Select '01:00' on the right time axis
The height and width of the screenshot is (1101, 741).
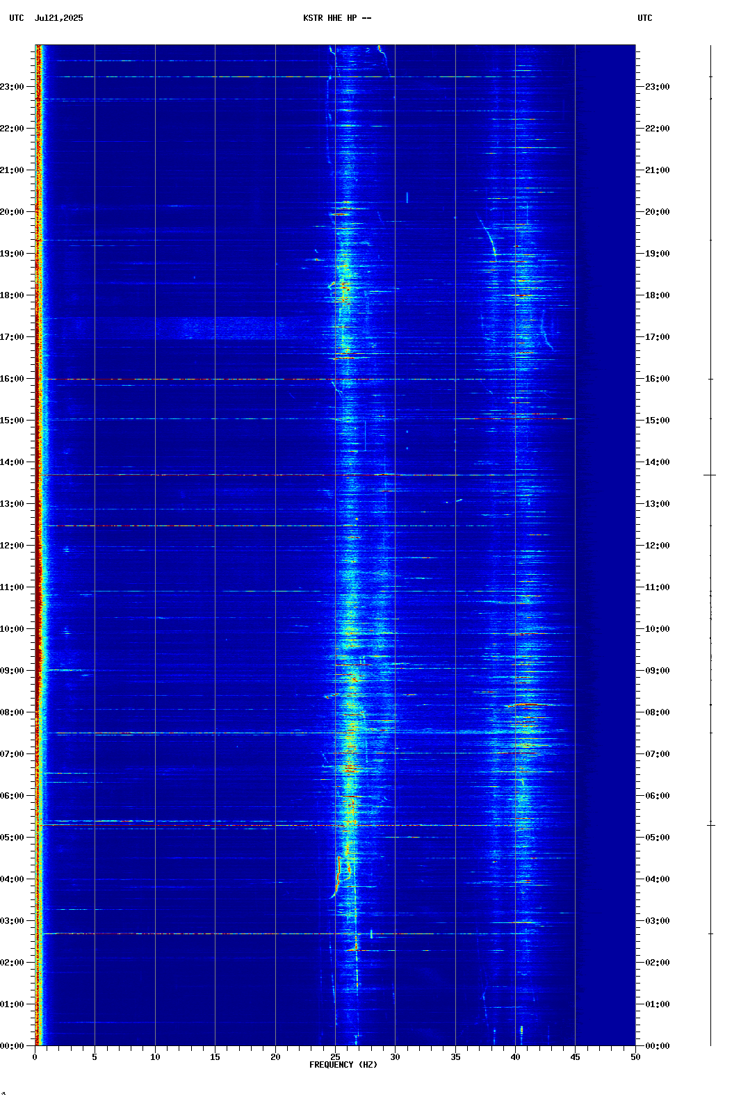pos(658,1004)
